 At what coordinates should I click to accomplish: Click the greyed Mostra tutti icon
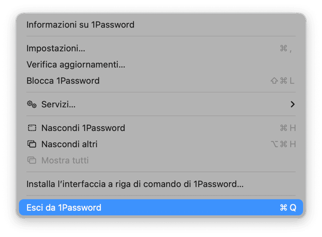point(32,161)
